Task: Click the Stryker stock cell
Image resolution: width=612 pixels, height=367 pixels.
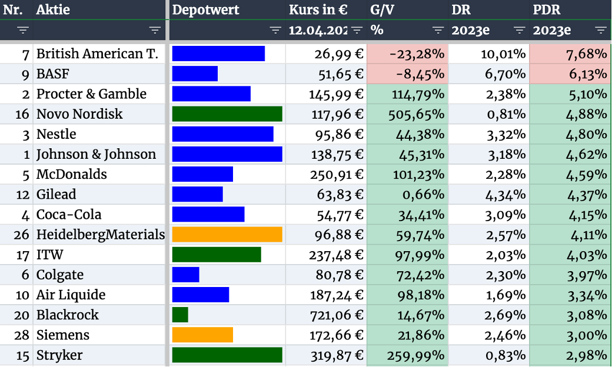Action: [99, 355]
